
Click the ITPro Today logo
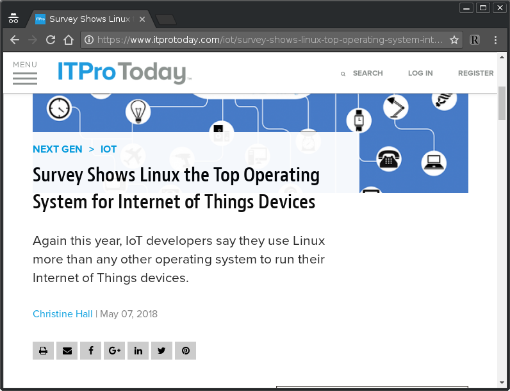pyautogui.click(x=124, y=73)
